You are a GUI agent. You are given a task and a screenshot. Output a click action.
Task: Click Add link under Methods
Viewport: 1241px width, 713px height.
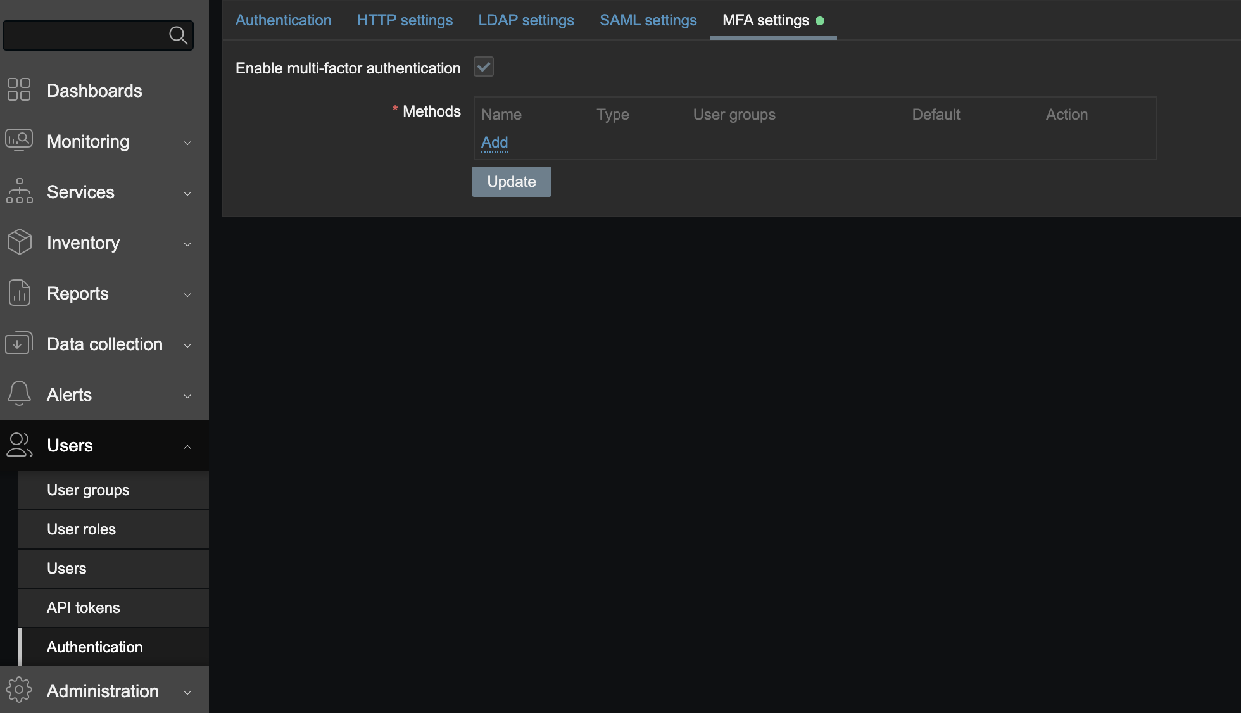(495, 142)
